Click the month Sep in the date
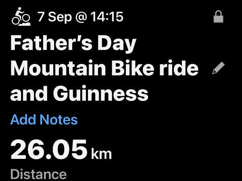The image size is (242, 181). [59, 17]
